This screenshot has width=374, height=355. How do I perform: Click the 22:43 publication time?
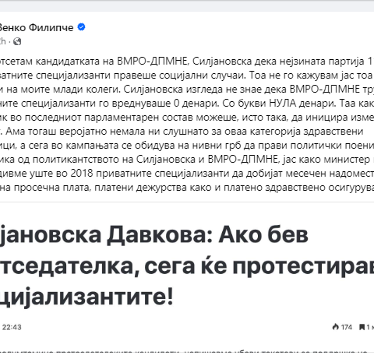tap(12, 327)
